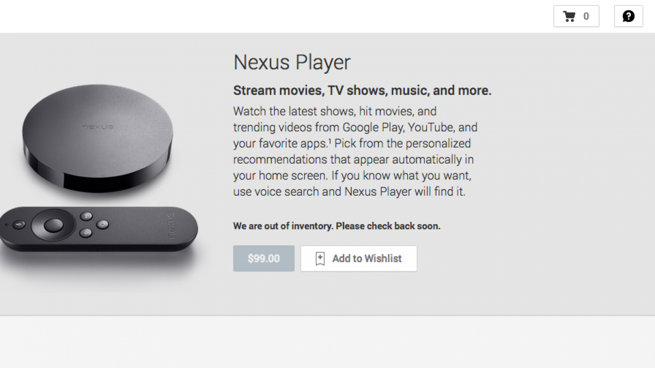Click the help question mark icon

click(x=629, y=16)
